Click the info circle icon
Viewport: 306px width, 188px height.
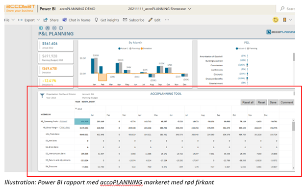pos(61,28)
